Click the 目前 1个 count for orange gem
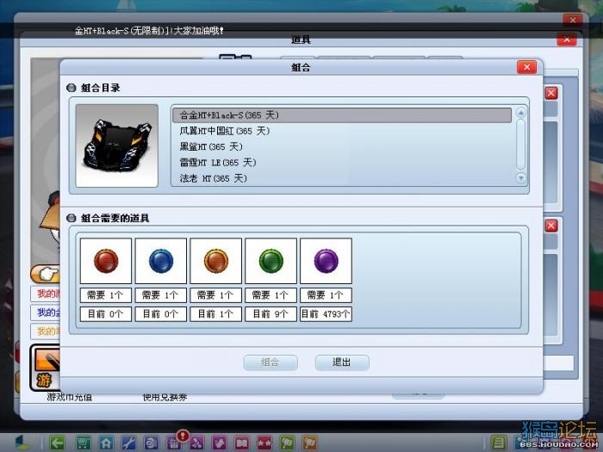Viewport: 603px width, 452px height. tap(215, 314)
